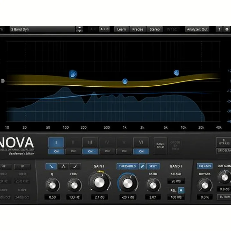
Task: Click the dry mix value field 0.0 %
Action: [205, 197]
